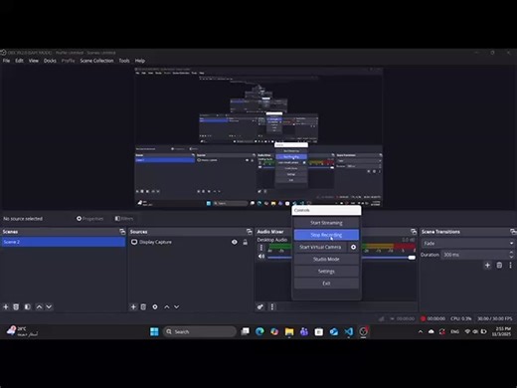The image size is (517, 388).
Task: Move the source up with the Sources up arrow
Action: coord(167,306)
